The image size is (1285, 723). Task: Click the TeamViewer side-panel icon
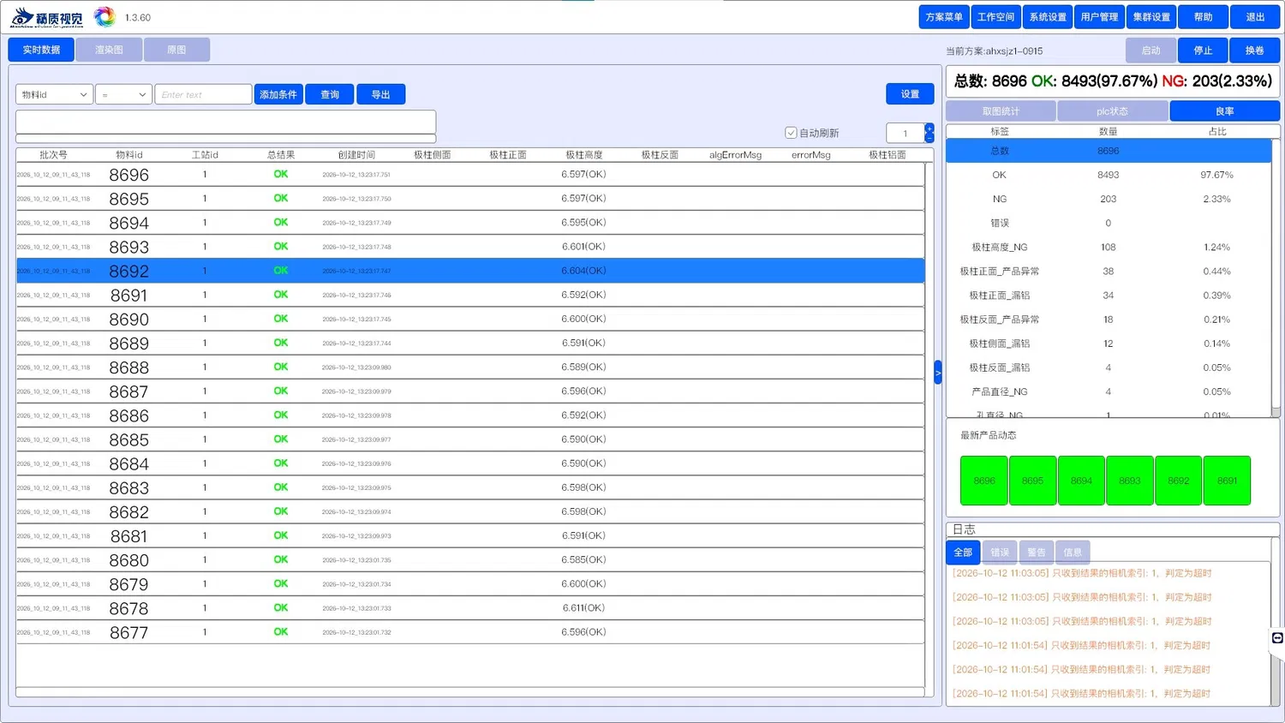[1277, 638]
